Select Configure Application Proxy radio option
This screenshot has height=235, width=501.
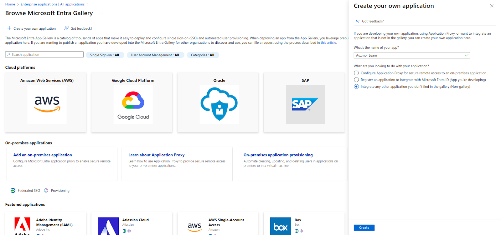356,73
